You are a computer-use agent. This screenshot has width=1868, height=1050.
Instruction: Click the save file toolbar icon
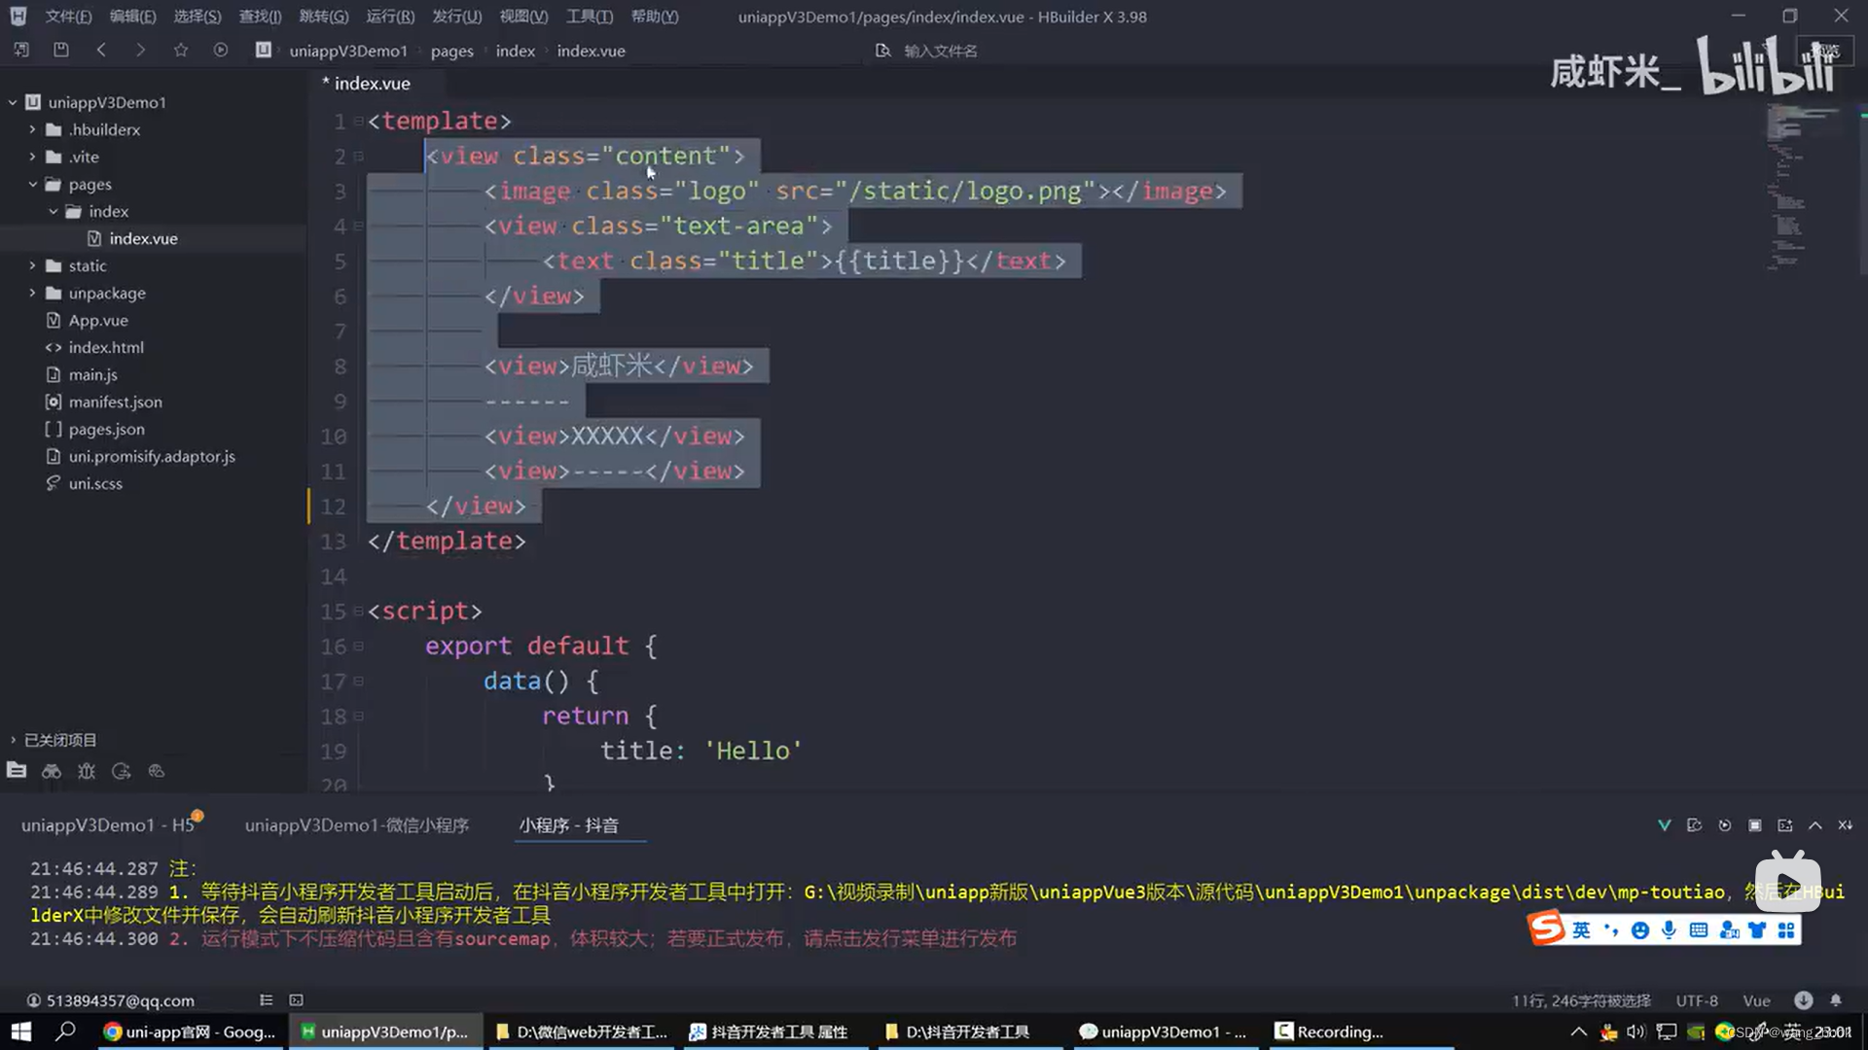click(x=60, y=50)
